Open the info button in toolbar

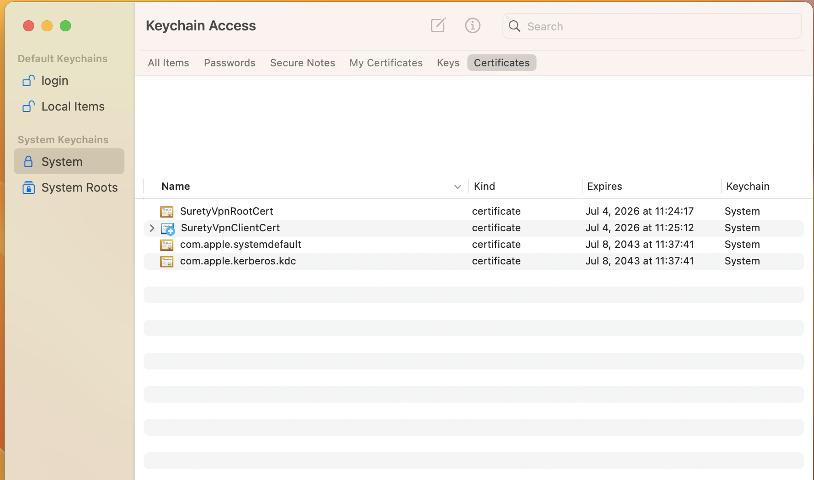[472, 25]
